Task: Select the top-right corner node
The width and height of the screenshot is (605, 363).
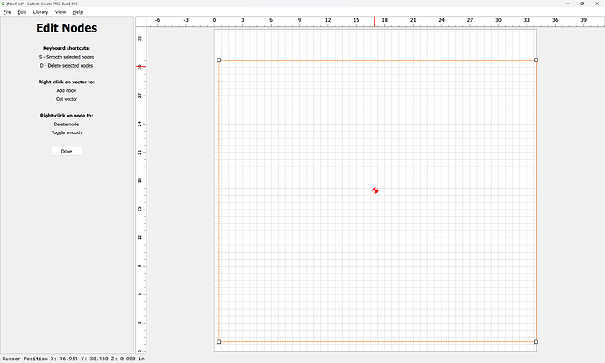Action: tap(536, 60)
